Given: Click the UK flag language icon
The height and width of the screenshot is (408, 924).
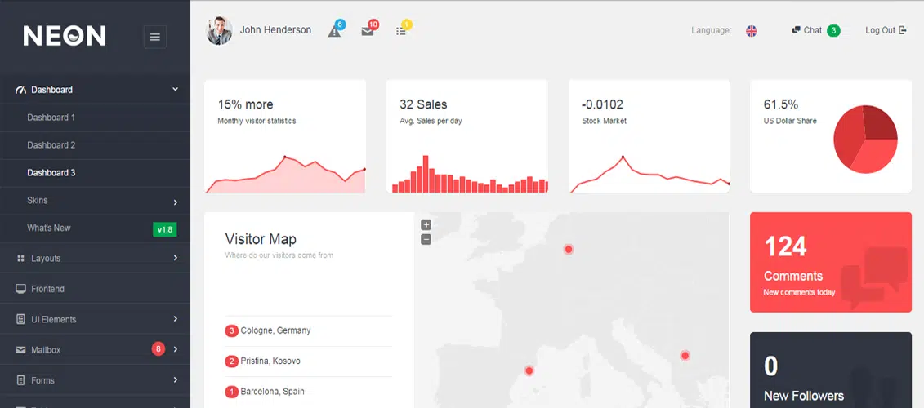Looking at the screenshot, I should coord(751,31).
